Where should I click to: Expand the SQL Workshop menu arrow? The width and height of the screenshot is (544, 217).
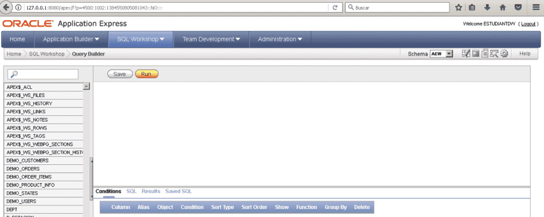[161, 39]
